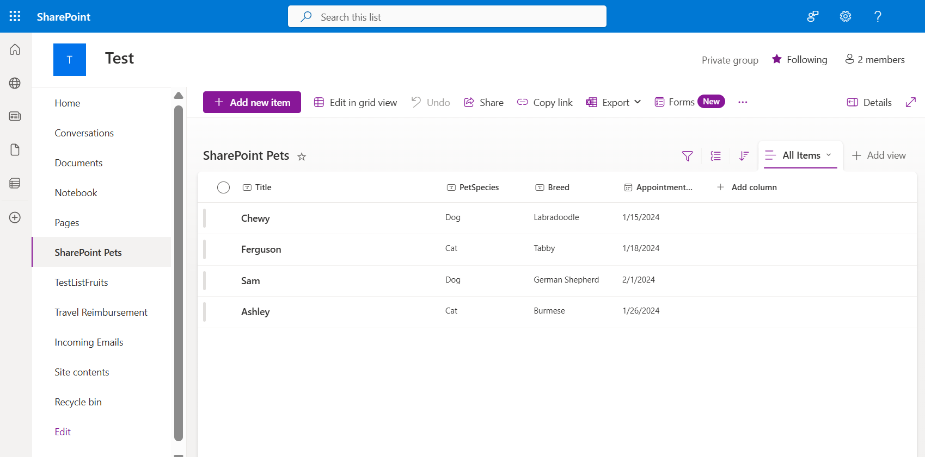The height and width of the screenshot is (457, 925).
Task: Click the Create plus icon in left rail
Action: pyautogui.click(x=15, y=217)
